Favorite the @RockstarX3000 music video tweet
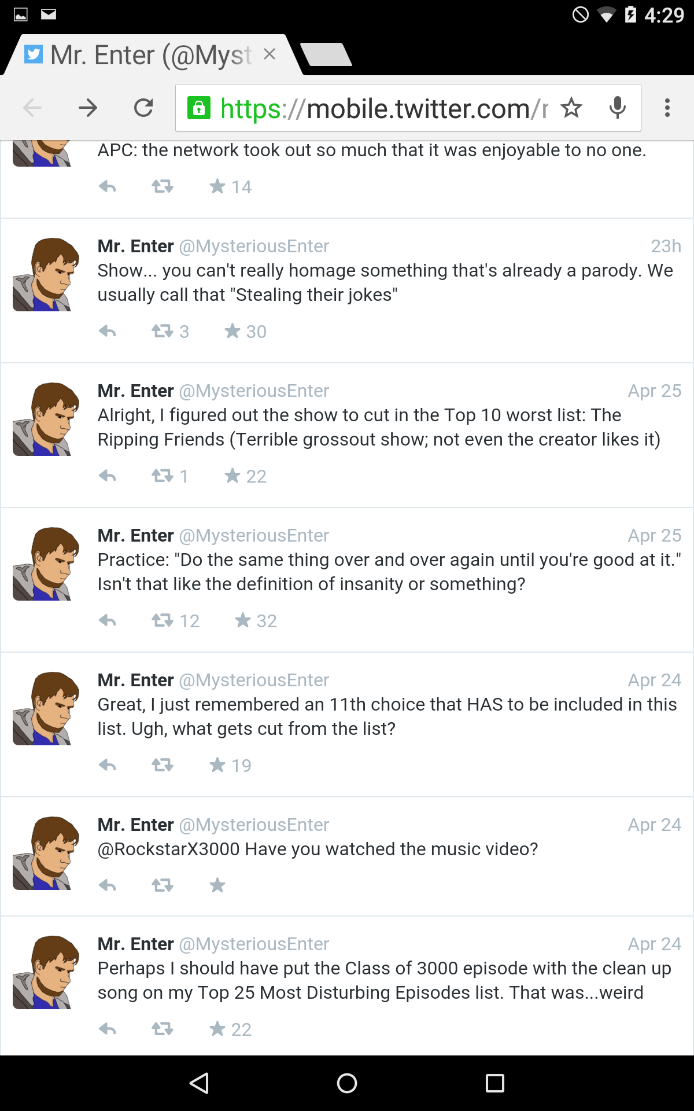This screenshot has height=1111, width=694. pyautogui.click(x=217, y=885)
